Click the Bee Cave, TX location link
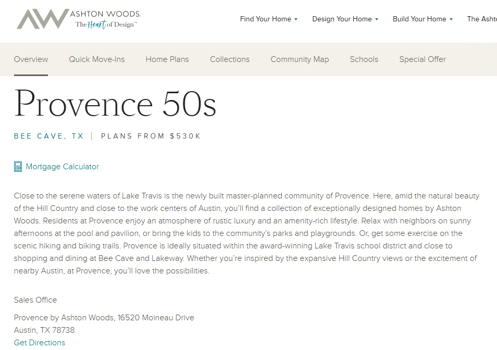Screen dimensions: 497x350 coord(48,136)
